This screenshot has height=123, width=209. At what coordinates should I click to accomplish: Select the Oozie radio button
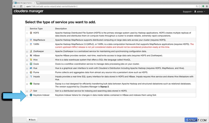(x=27, y=64)
